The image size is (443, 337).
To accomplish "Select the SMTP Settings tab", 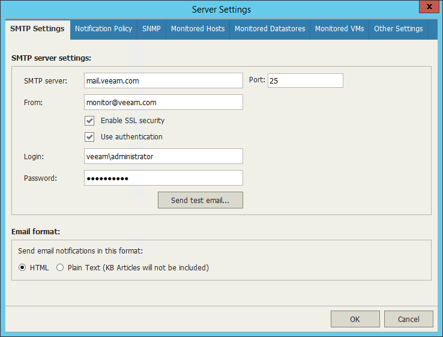I will (x=37, y=29).
